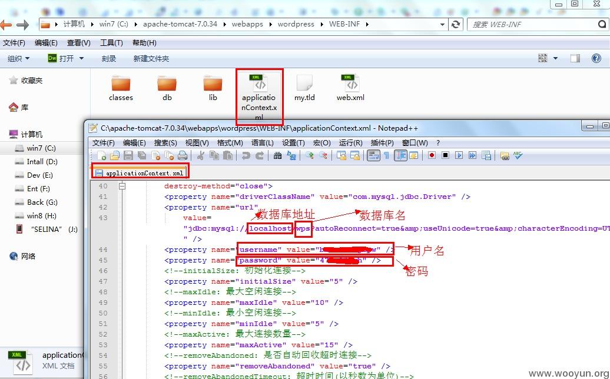
Task: Click the spell check ABC icon
Action: coord(518,155)
